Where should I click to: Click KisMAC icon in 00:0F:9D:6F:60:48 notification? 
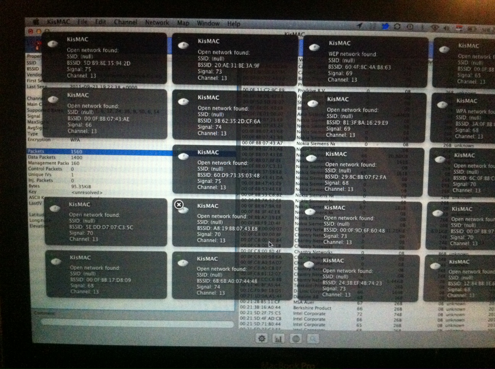pyautogui.click(x=310, y=212)
